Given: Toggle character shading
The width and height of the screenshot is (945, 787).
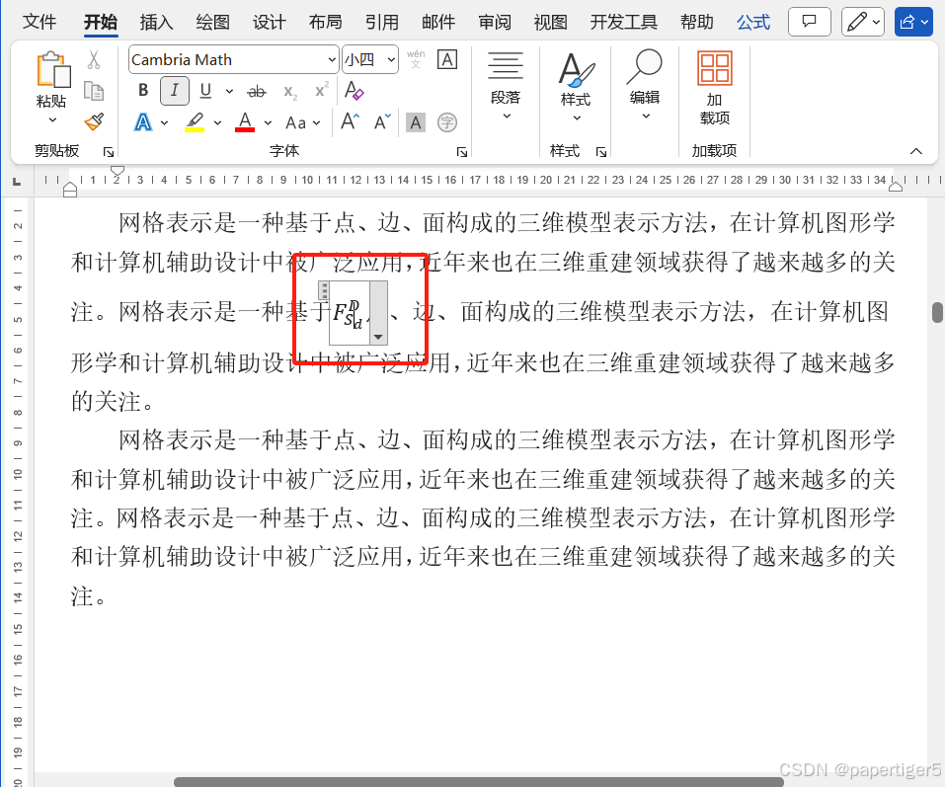Looking at the screenshot, I should [416, 122].
